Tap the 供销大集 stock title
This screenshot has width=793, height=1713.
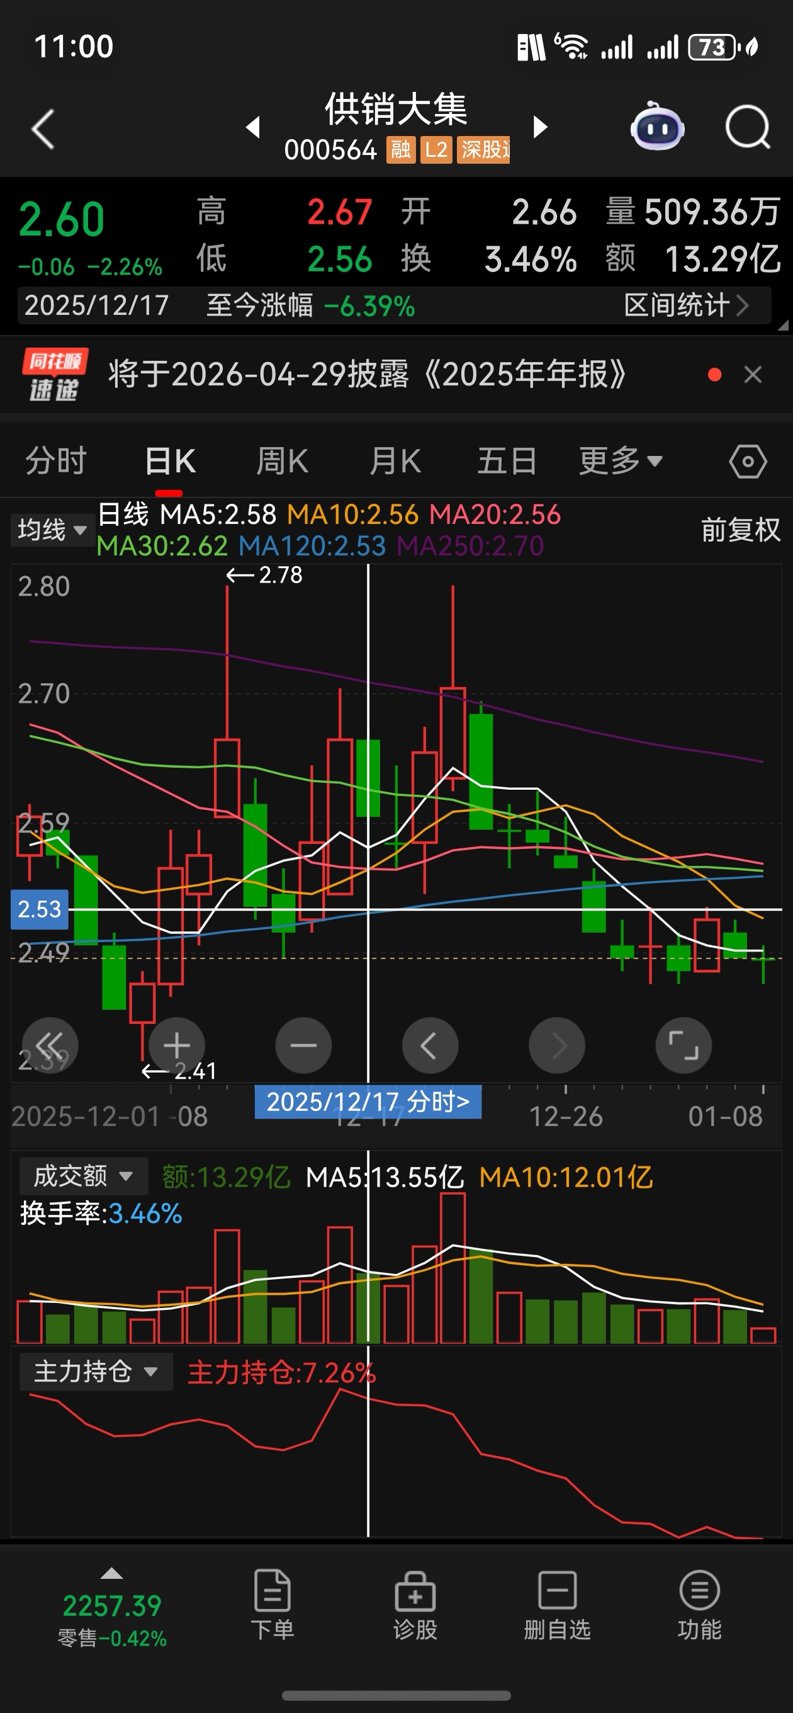[x=396, y=109]
